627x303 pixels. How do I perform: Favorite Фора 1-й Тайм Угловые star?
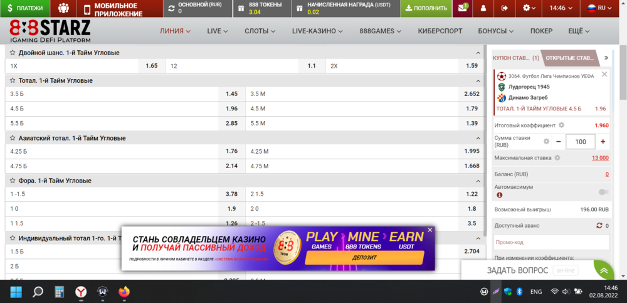[13, 181]
